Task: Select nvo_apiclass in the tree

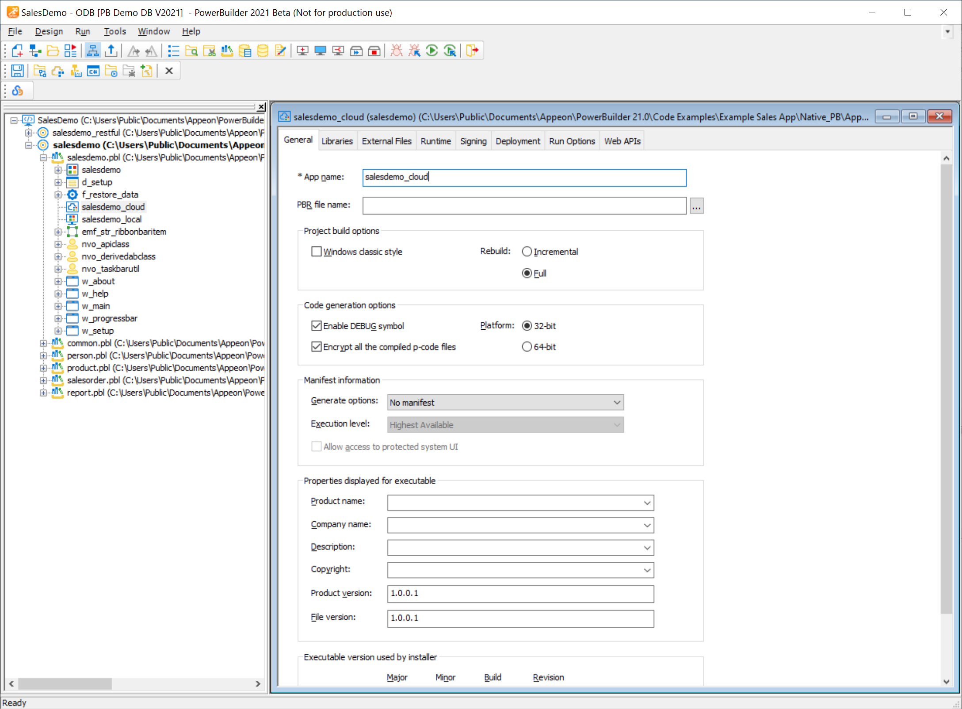Action: coord(105,244)
